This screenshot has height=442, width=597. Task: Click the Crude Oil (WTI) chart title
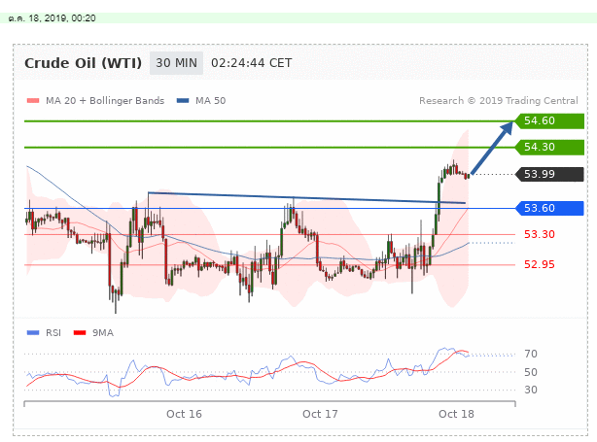tap(83, 63)
